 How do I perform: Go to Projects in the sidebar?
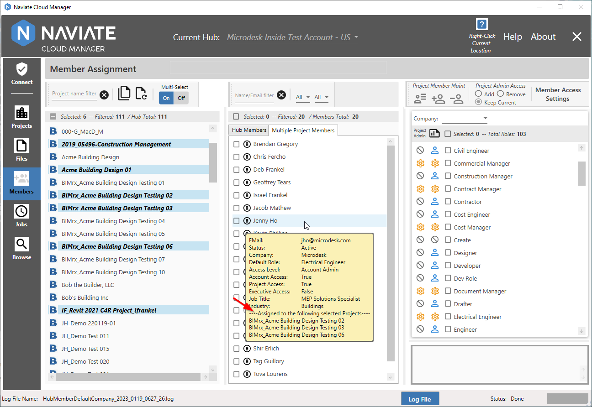[x=22, y=117]
